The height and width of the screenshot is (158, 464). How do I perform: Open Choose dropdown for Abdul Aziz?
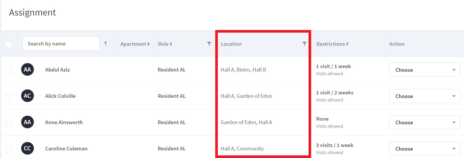425,70
